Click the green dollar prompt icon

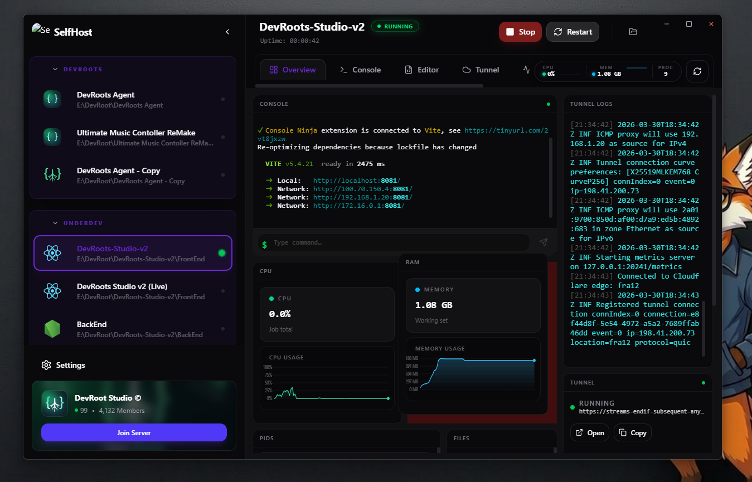[x=264, y=244]
